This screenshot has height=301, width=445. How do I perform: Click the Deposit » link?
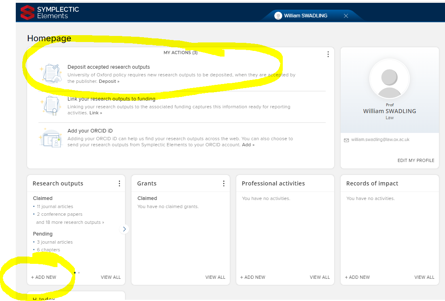109,81
